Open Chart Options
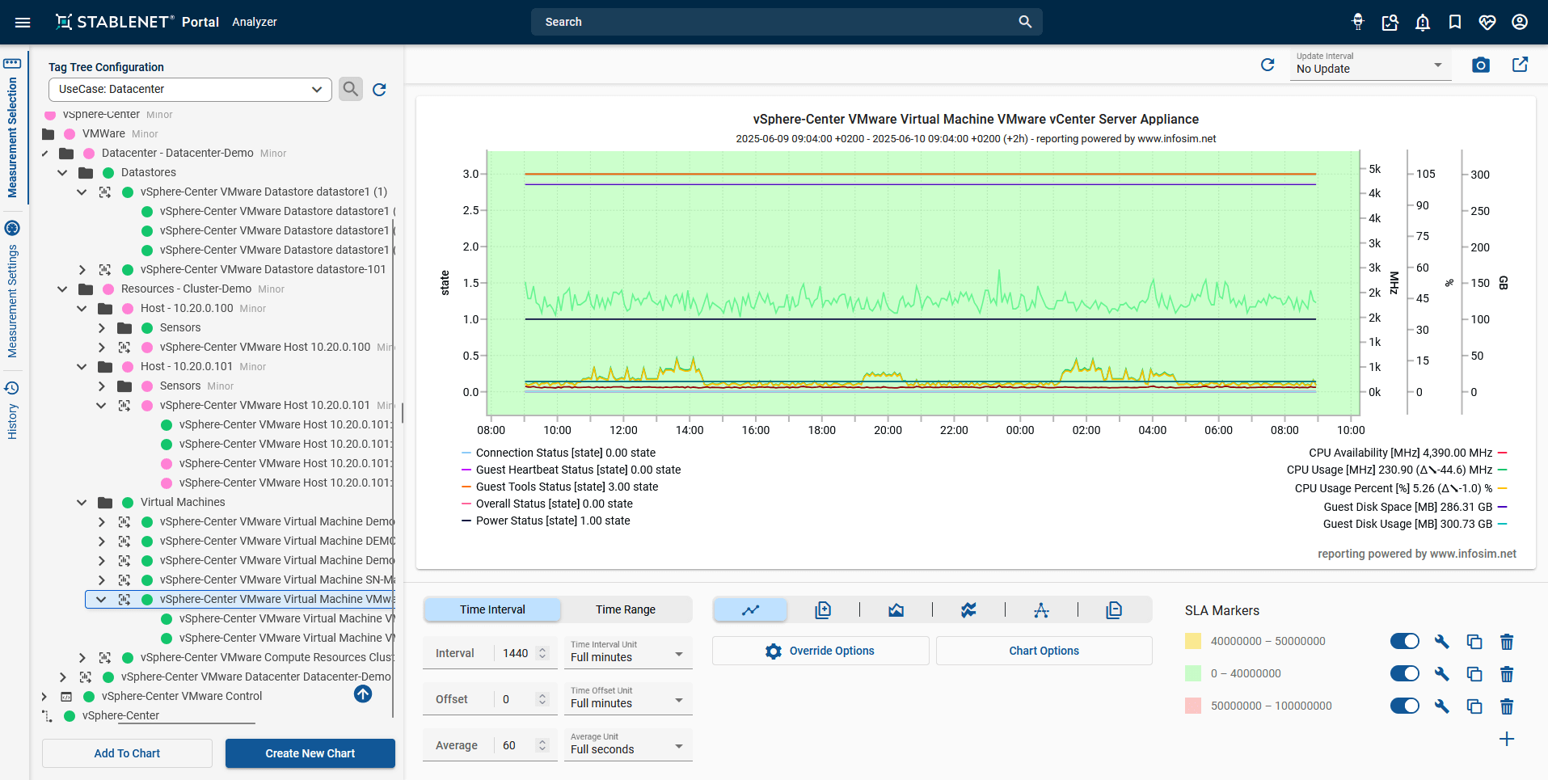 tap(1044, 651)
